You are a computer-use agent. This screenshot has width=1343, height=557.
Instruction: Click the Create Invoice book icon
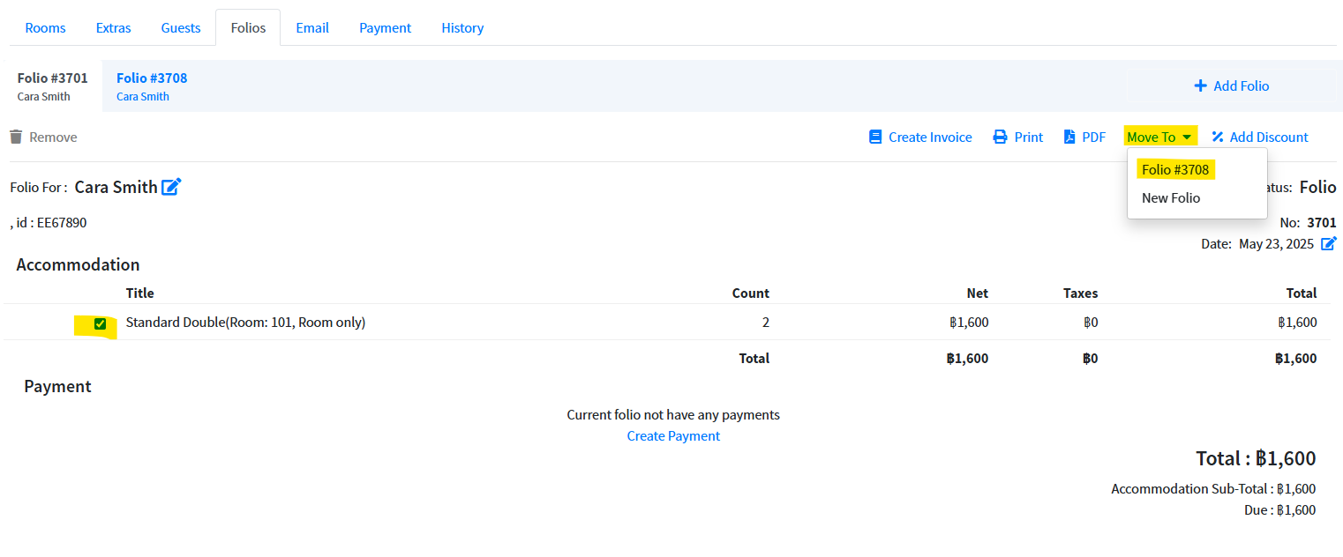875,137
